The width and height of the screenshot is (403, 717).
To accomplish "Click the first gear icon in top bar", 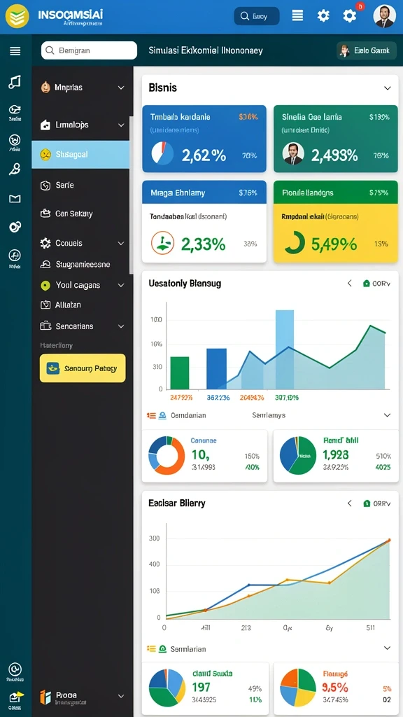I will (323, 16).
